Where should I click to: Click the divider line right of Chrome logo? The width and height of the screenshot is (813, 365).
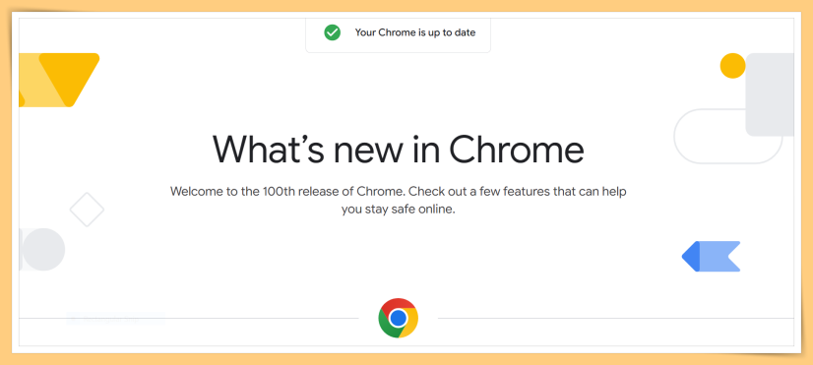click(x=616, y=318)
